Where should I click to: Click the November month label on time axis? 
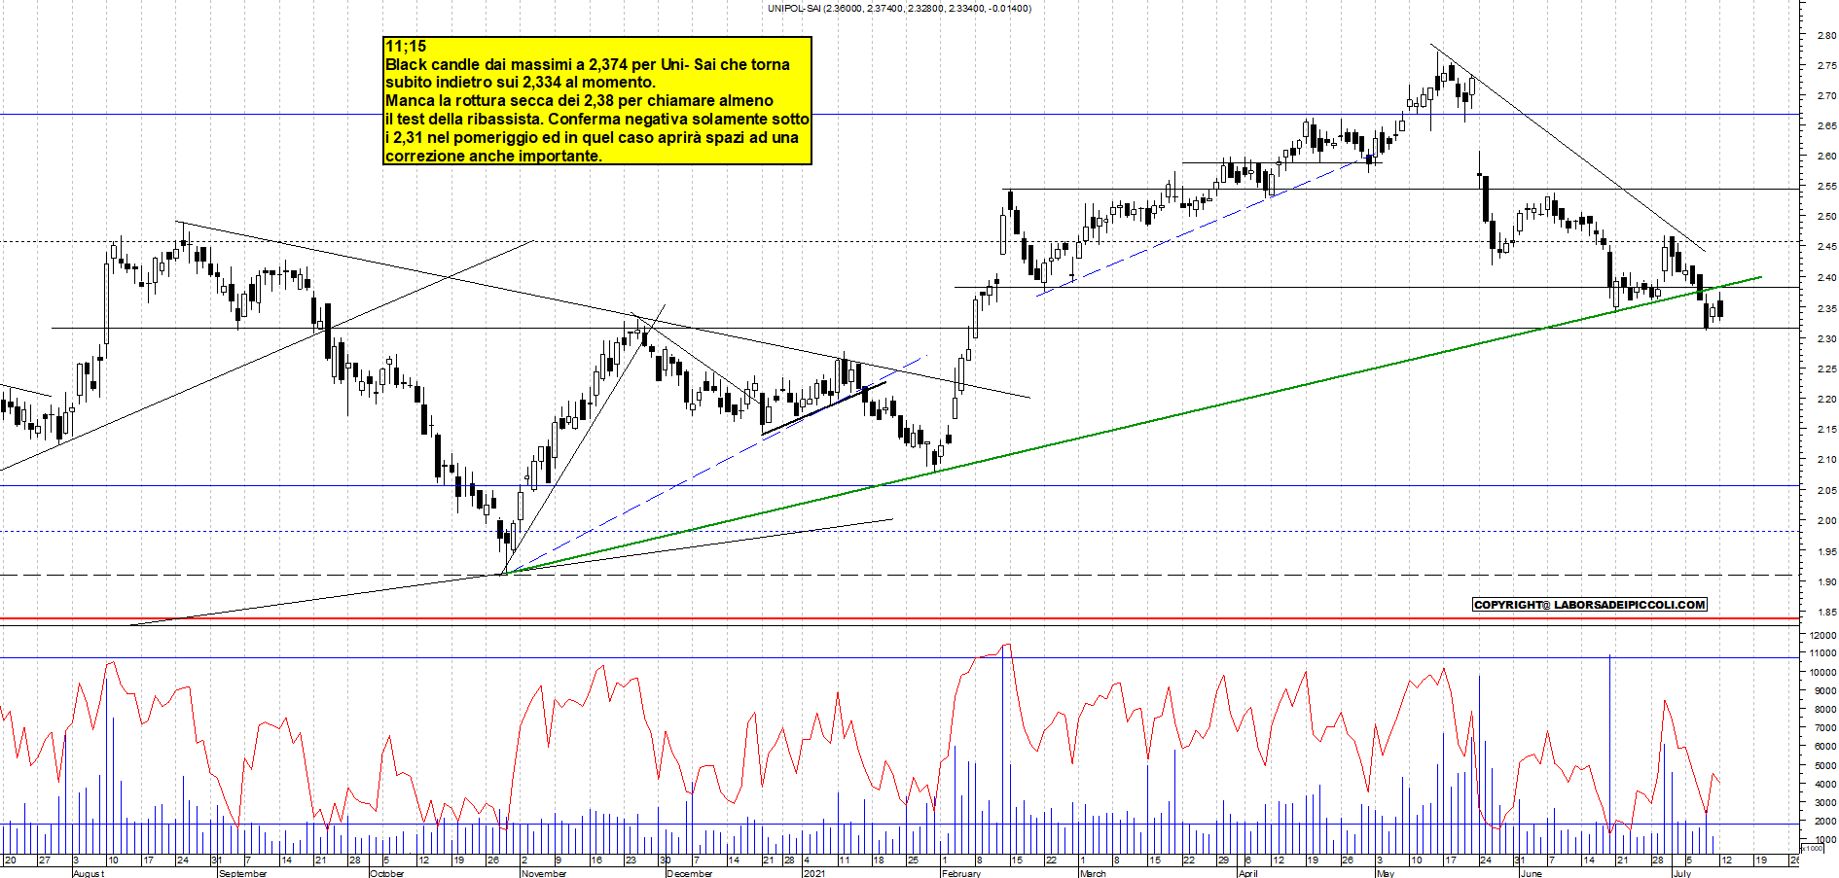point(544,873)
